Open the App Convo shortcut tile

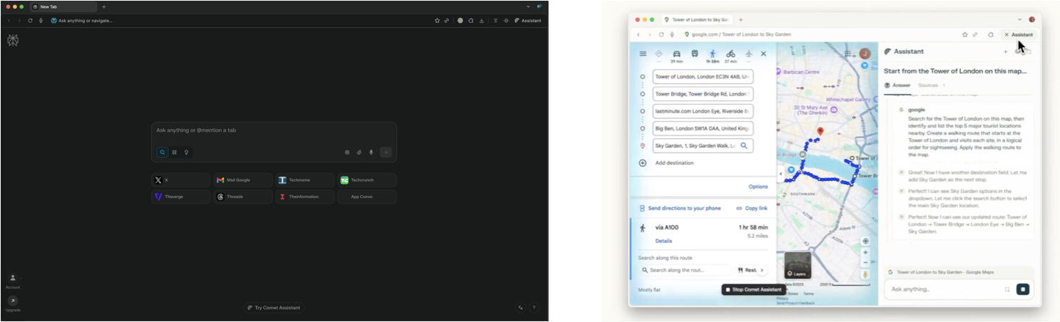point(367,197)
